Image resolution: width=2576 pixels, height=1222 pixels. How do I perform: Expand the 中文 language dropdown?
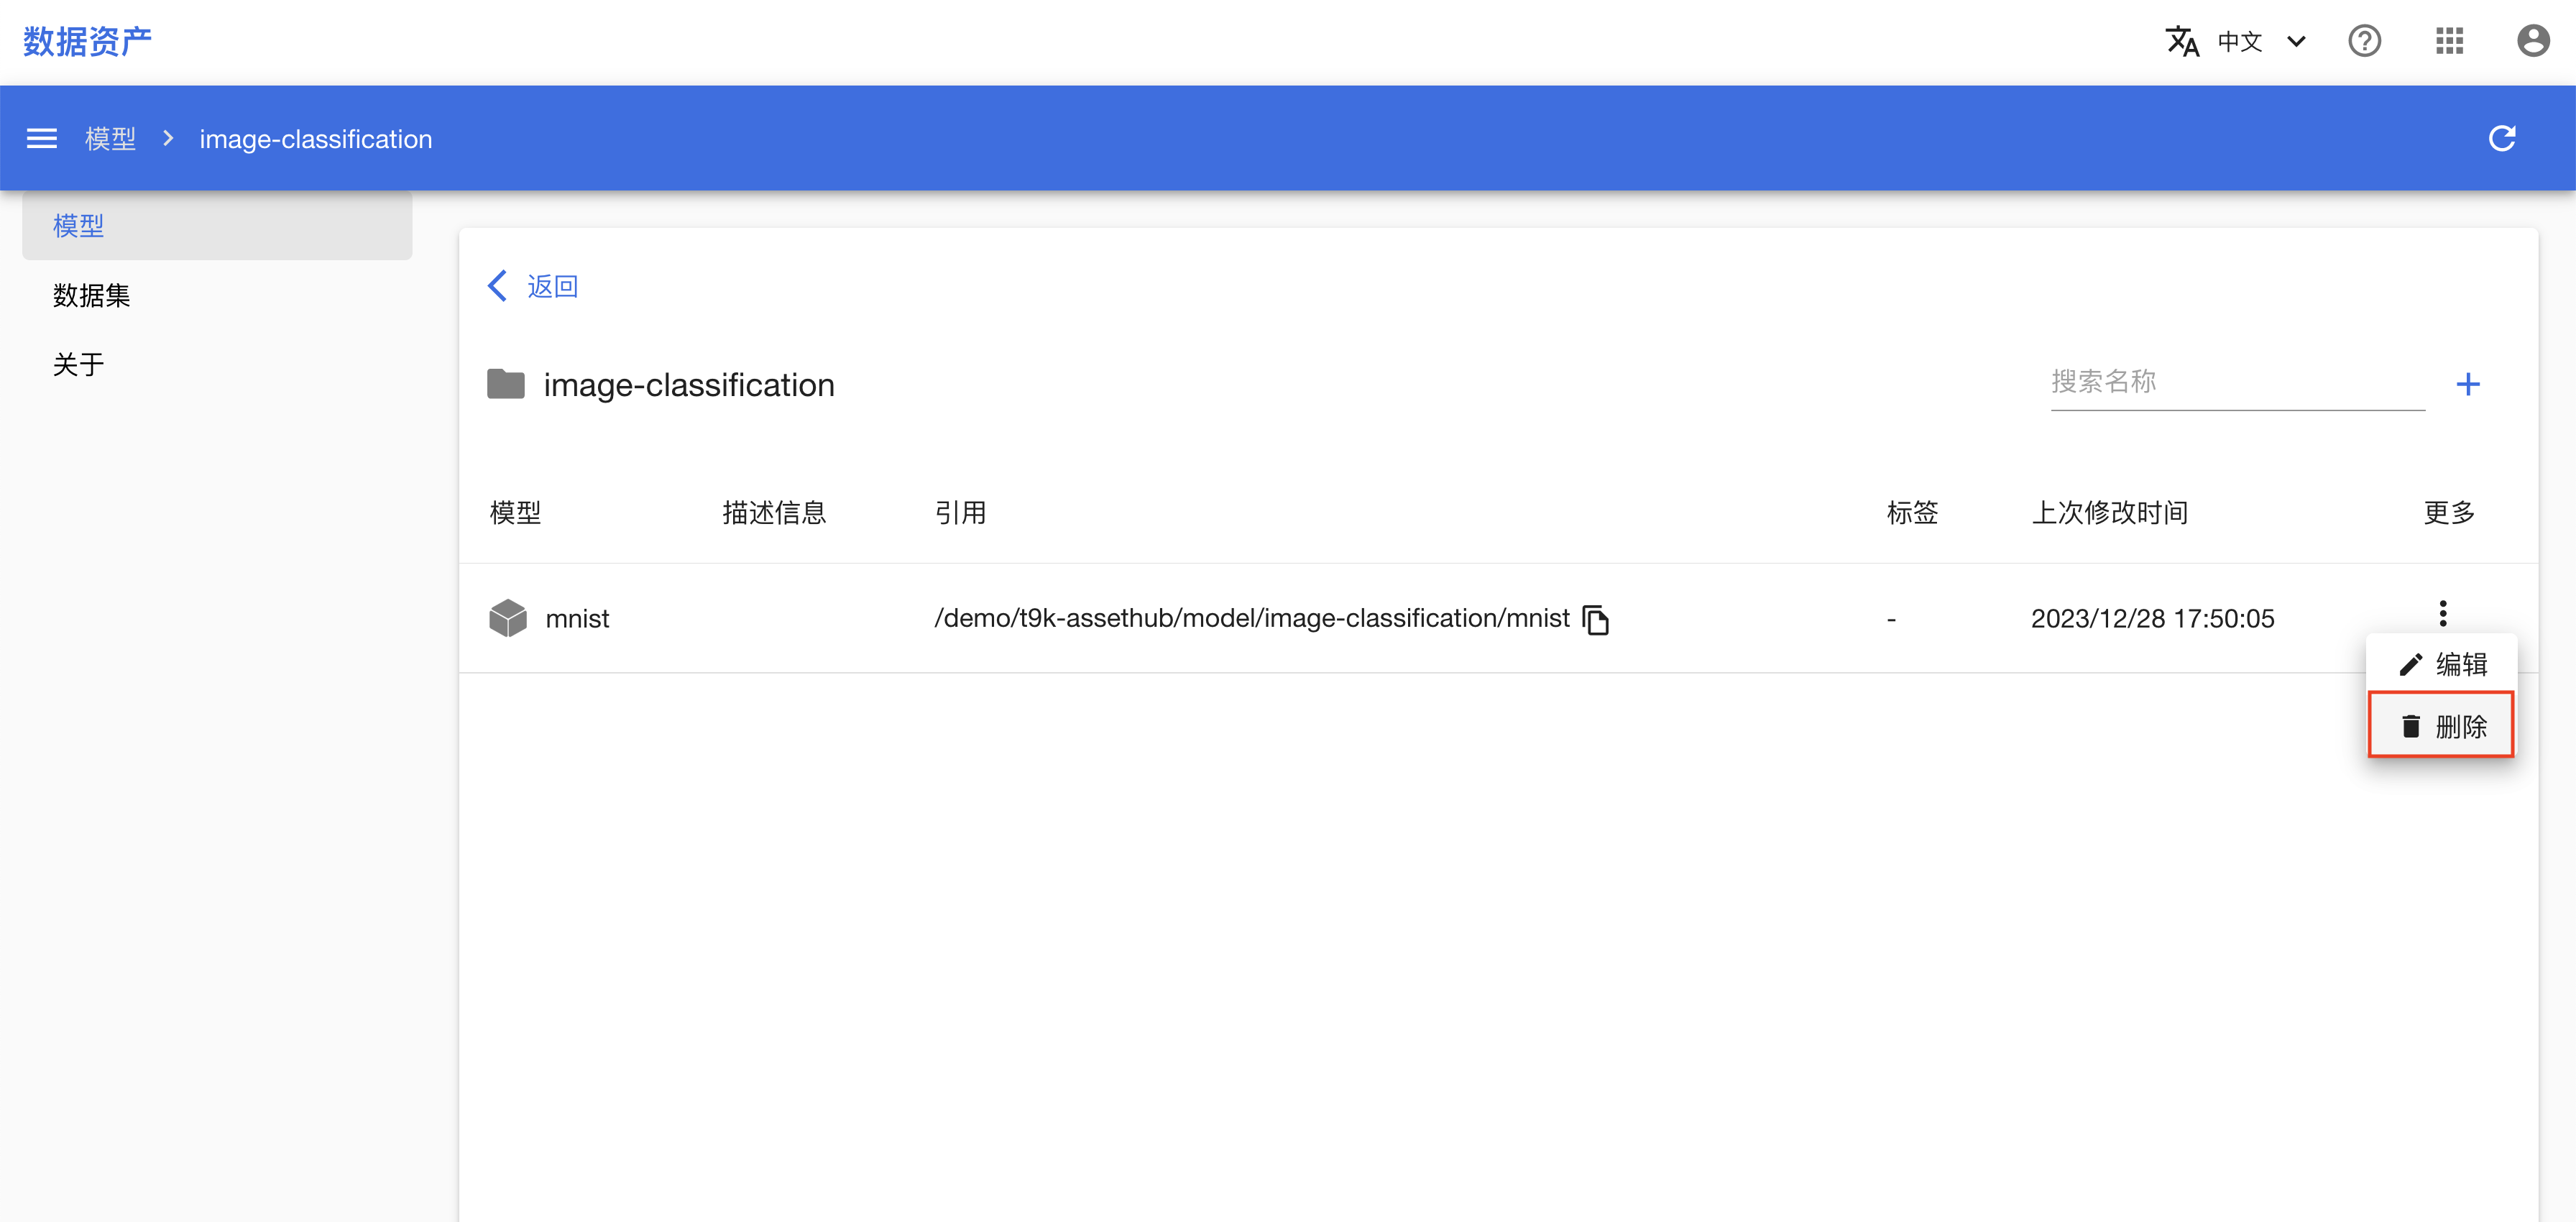(2262, 41)
